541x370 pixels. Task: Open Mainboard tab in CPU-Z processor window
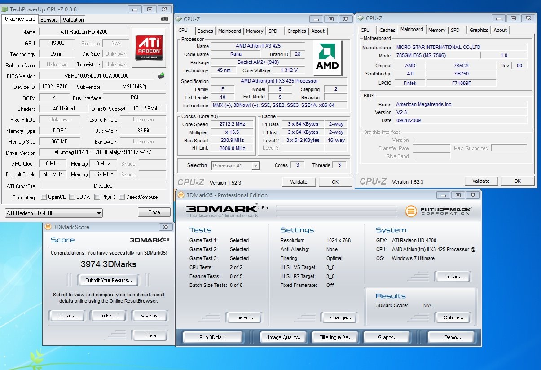[x=229, y=31]
